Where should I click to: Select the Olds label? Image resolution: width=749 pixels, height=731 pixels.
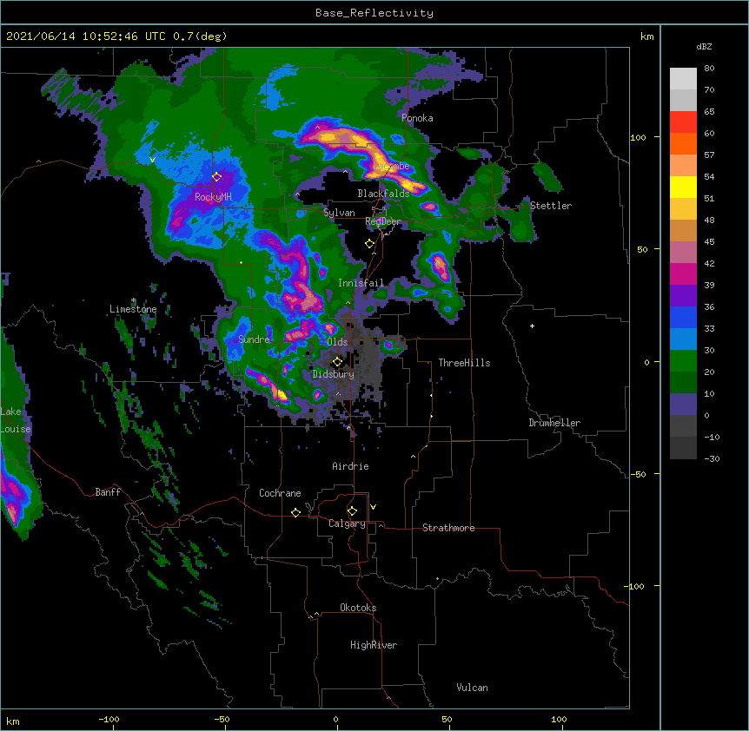coord(337,342)
